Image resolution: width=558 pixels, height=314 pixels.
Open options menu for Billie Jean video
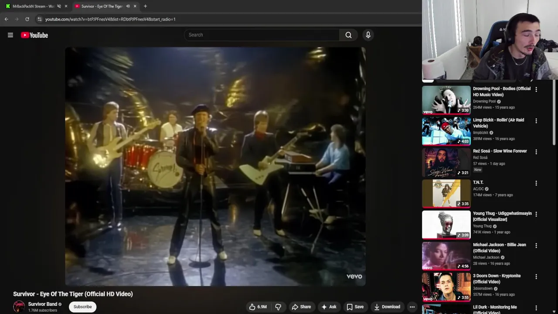pyautogui.click(x=536, y=246)
